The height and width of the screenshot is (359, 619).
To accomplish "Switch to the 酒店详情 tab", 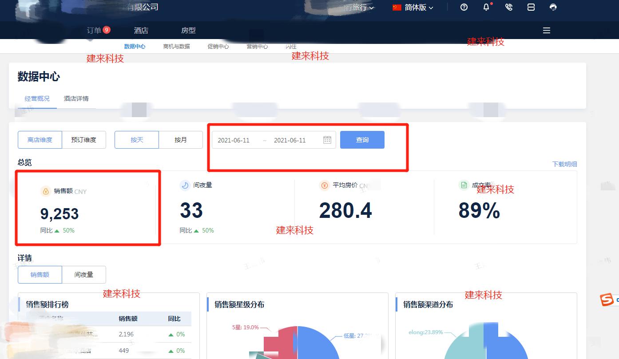I will pos(76,99).
